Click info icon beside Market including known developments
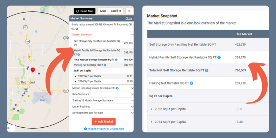 tap(117, 88)
